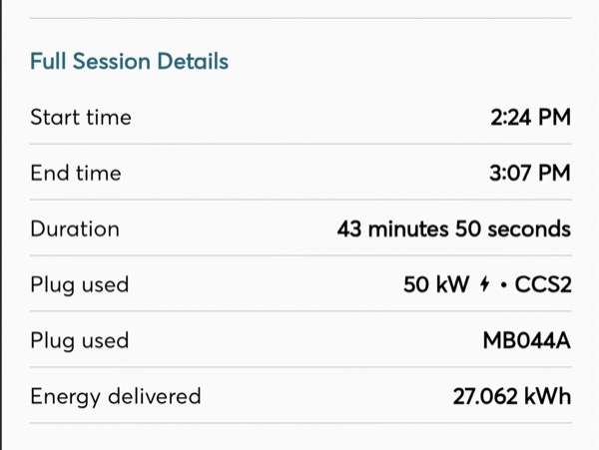Click the divider between Duration and Plug used

click(x=300, y=255)
